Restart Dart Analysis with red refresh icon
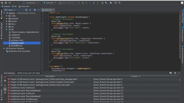This screenshot has width=184, height=103. coord(5,77)
